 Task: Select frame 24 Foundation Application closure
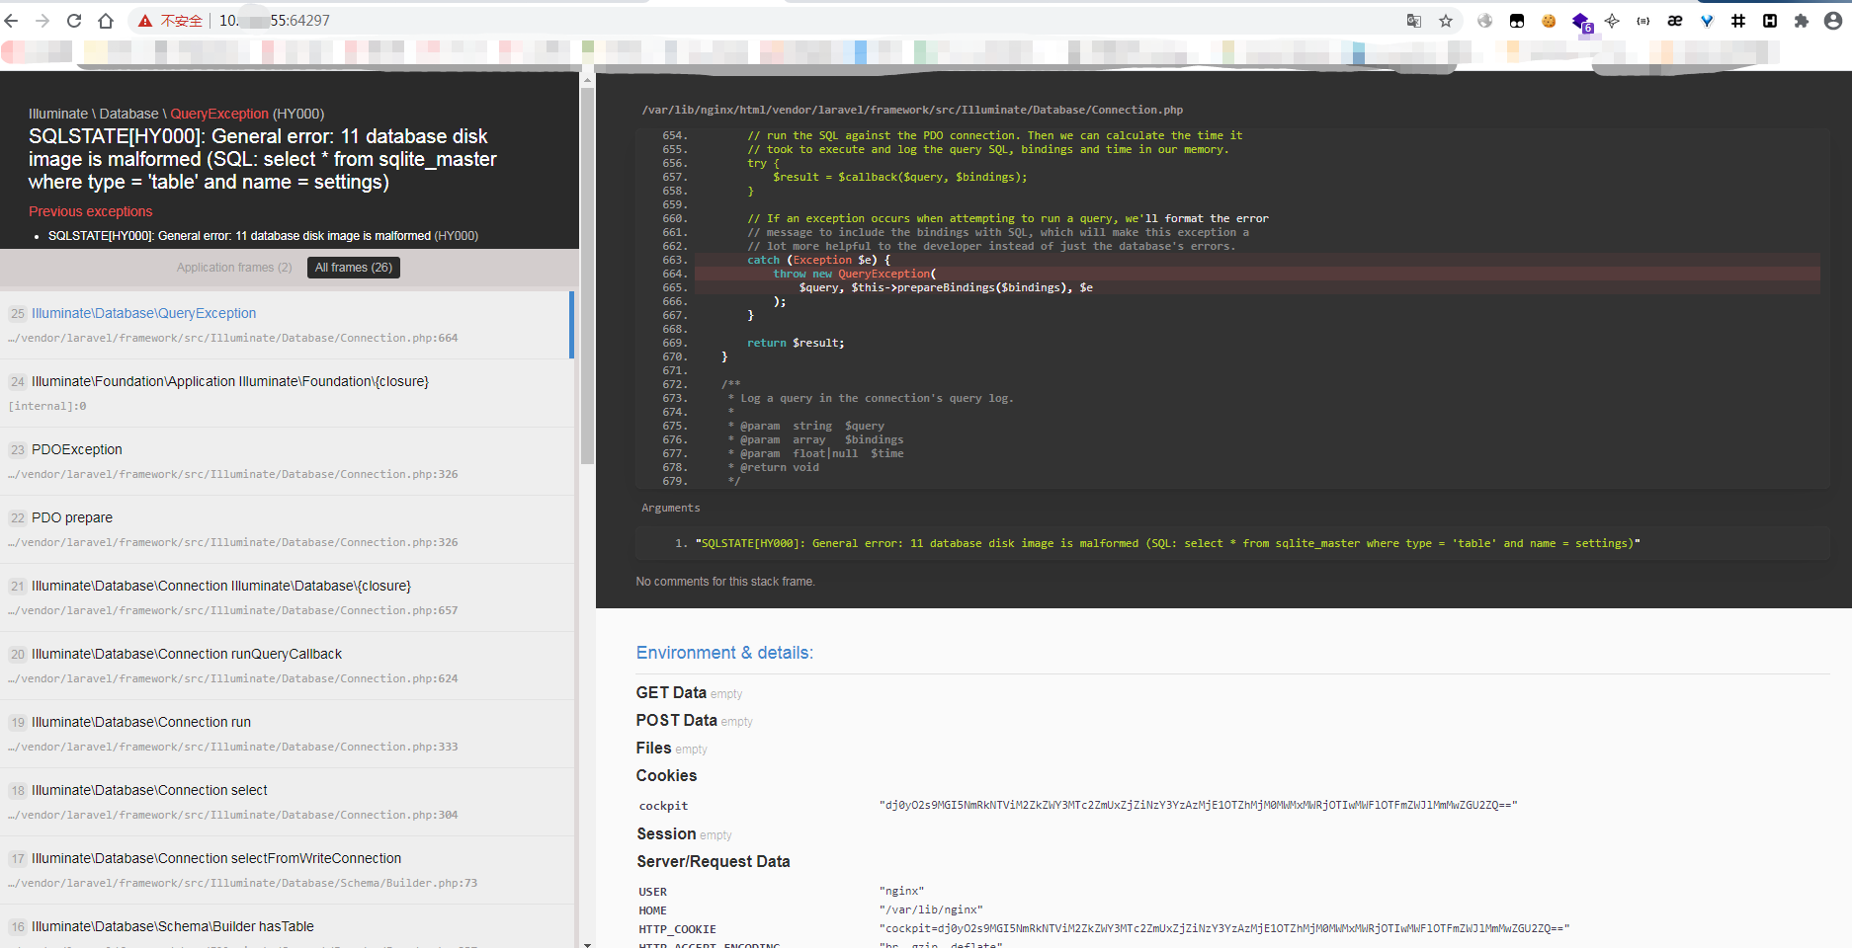287,393
